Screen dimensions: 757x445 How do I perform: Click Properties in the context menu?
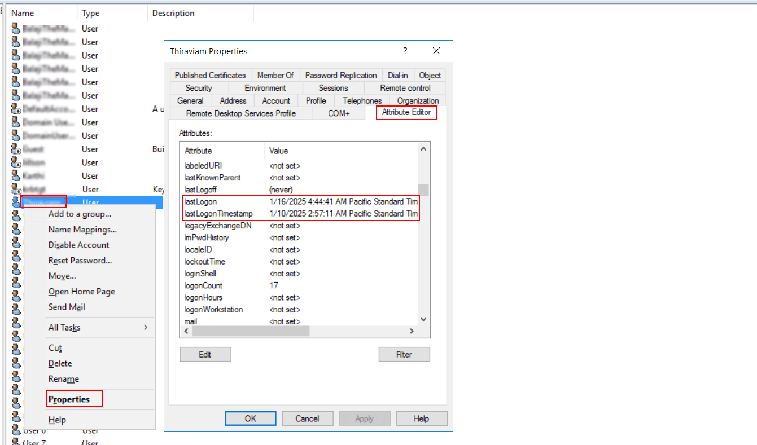coord(69,399)
